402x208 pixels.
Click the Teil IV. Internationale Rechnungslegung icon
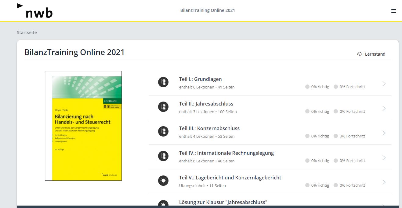point(163,156)
